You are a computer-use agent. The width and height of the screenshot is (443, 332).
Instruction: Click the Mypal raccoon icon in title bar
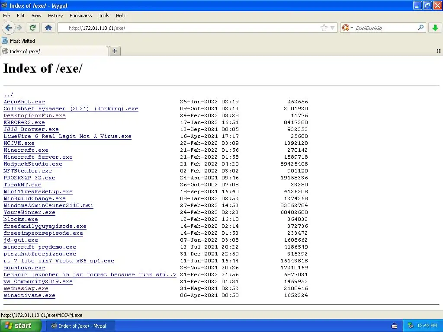click(x=4, y=5)
